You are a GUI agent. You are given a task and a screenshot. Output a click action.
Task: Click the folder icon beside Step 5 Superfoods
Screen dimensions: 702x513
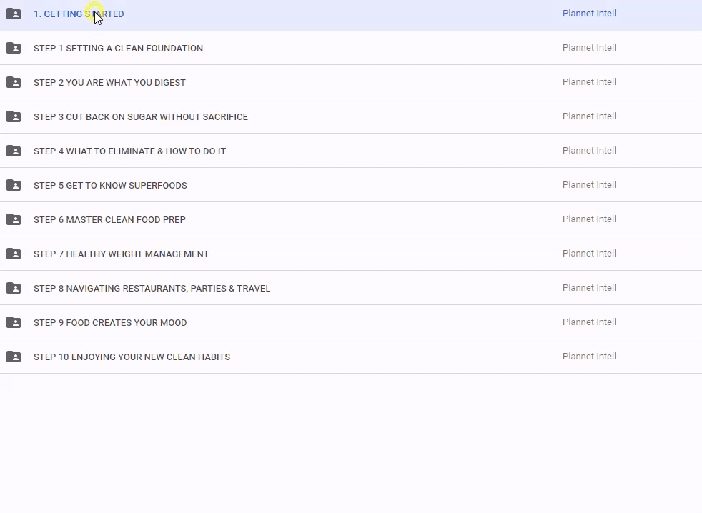pyautogui.click(x=14, y=185)
